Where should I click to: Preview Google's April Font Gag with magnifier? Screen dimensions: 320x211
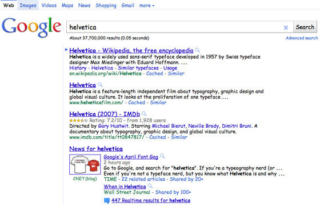[x=162, y=156]
